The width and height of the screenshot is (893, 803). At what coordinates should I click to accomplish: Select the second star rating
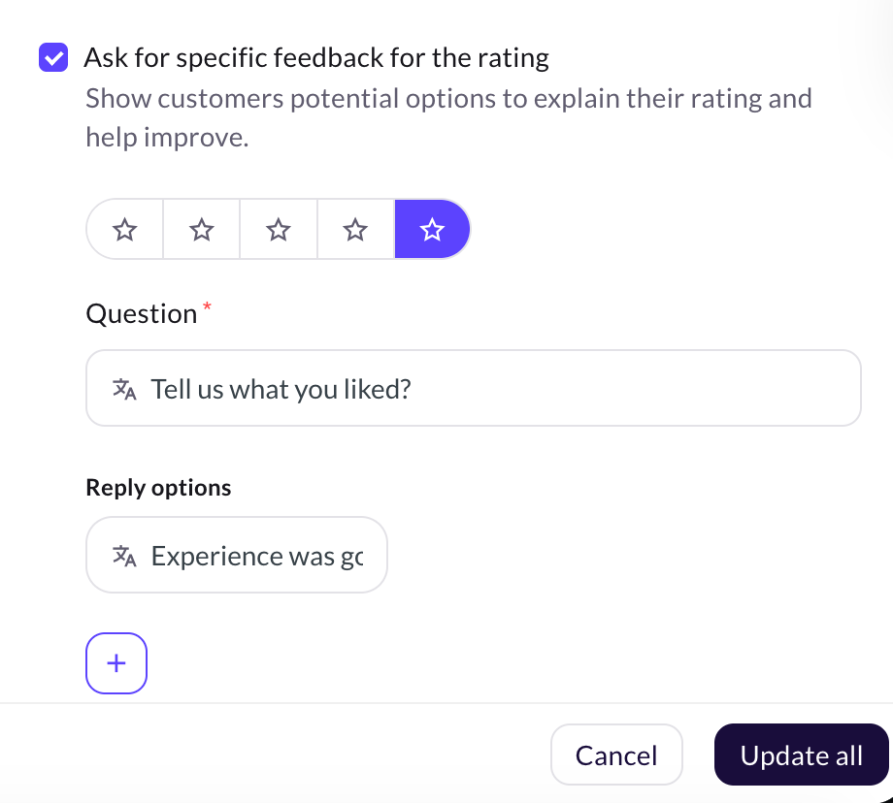pyautogui.click(x=201, y=229)
